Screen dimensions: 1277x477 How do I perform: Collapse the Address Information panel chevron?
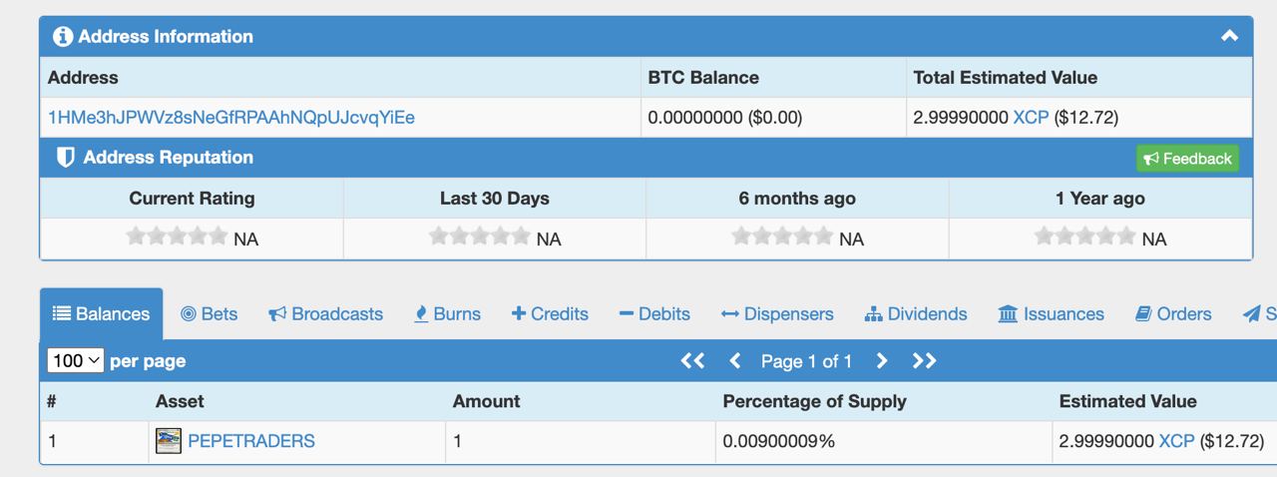[1229, 36]
